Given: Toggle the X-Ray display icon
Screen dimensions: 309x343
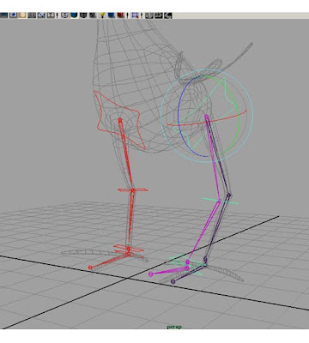Looking at the screenshot, I should point(148,15).
